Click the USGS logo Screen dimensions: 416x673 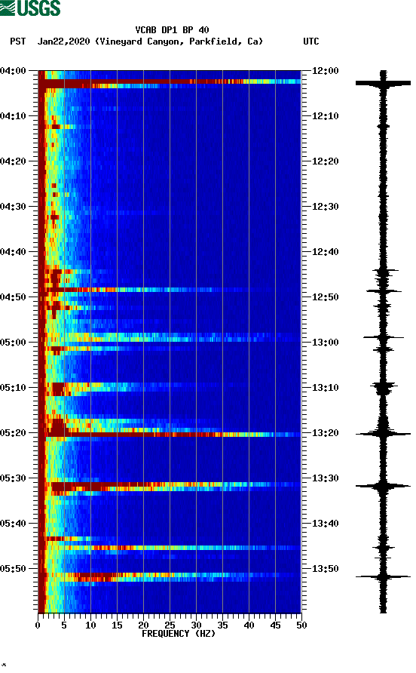(30, 8)
